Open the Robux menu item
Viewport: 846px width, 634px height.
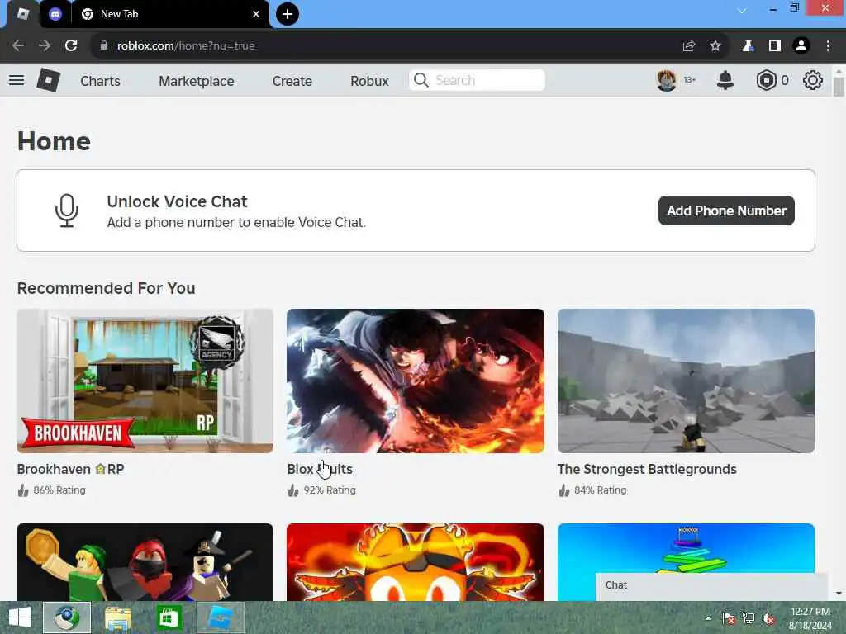pos(369,81)
